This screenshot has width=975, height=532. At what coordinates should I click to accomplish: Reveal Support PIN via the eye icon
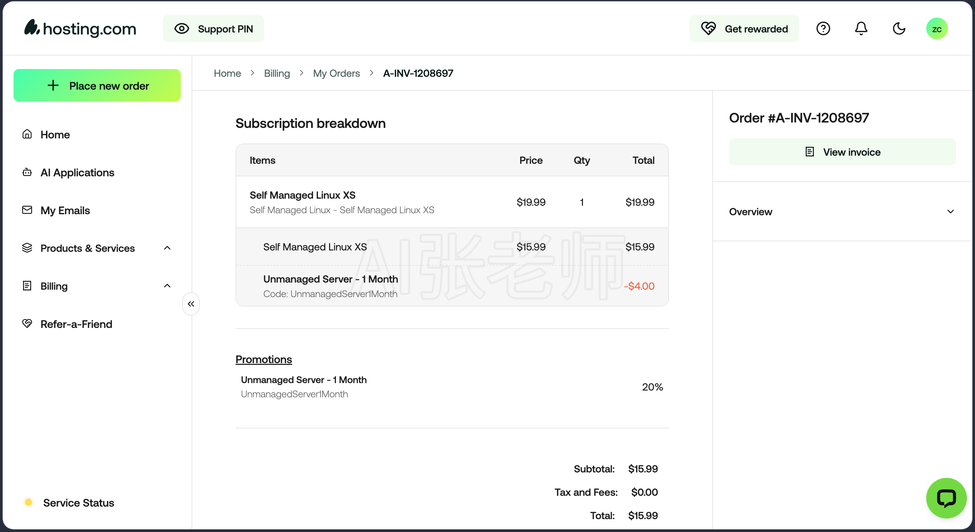(182, 28)
